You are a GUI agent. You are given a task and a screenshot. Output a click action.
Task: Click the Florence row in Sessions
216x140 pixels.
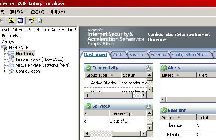click(x=188, y=125)
